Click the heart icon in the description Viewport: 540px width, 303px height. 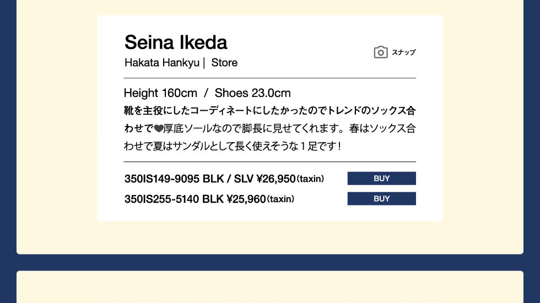click(x=158, y=129)
